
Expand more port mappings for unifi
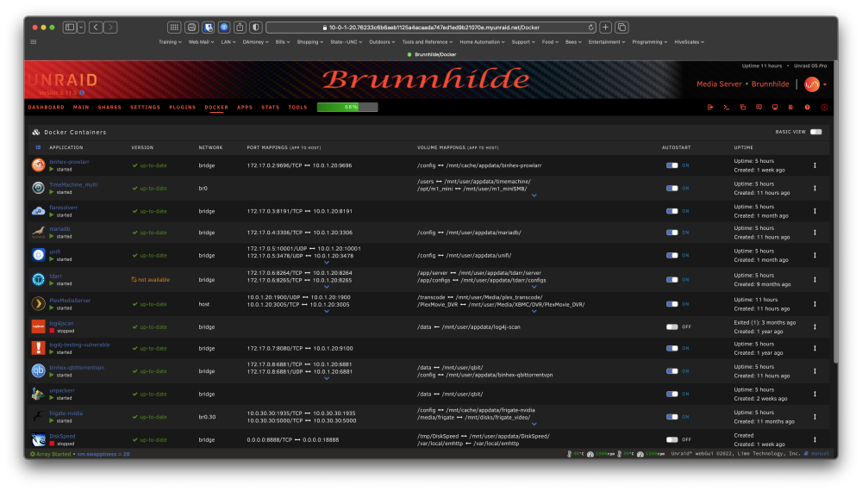click(327, 263)
